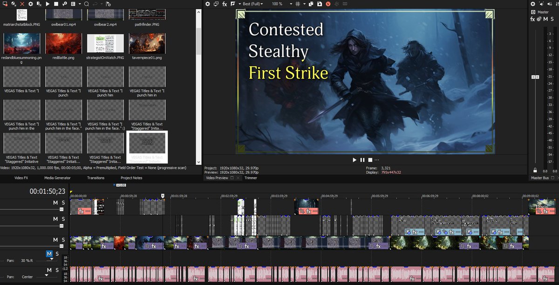Click the Import Media icon

5,4
